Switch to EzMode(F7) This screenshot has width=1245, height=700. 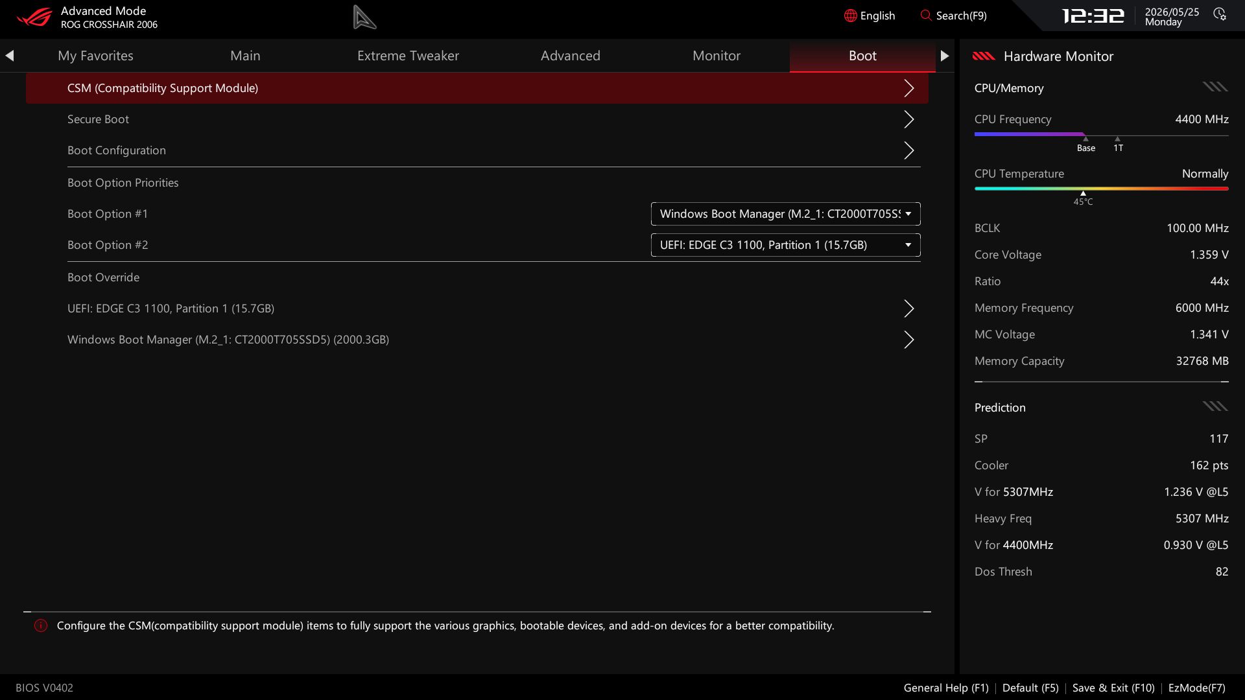click(1196, 688)
